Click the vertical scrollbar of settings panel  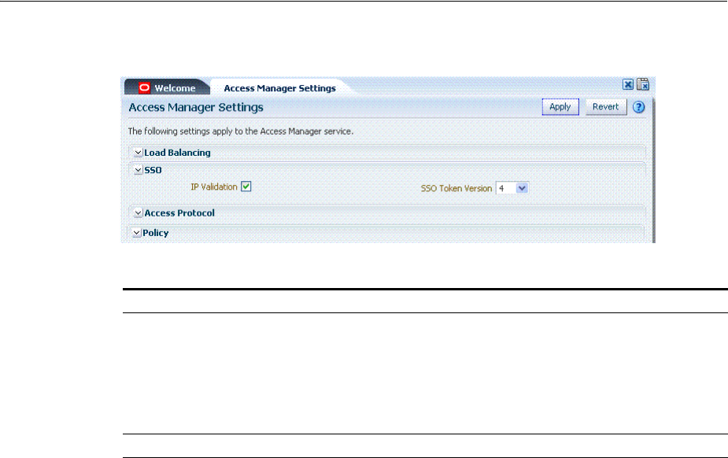[x=654, y=170]
